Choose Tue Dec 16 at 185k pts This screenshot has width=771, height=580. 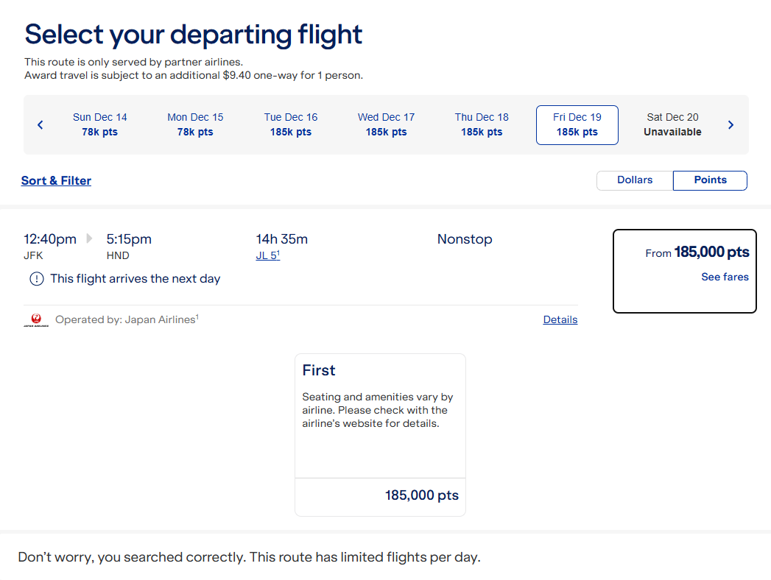tap(291, 124)
